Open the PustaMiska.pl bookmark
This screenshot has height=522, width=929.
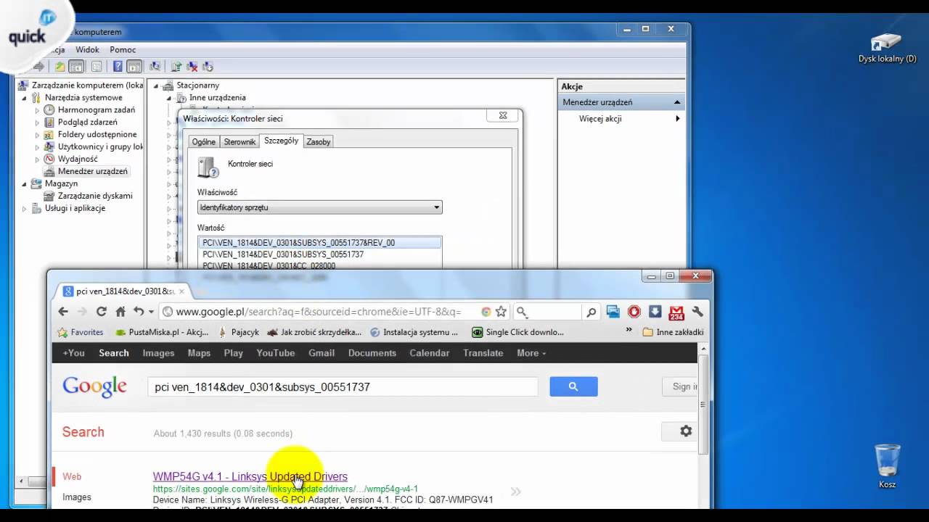[x=163, y=332]
